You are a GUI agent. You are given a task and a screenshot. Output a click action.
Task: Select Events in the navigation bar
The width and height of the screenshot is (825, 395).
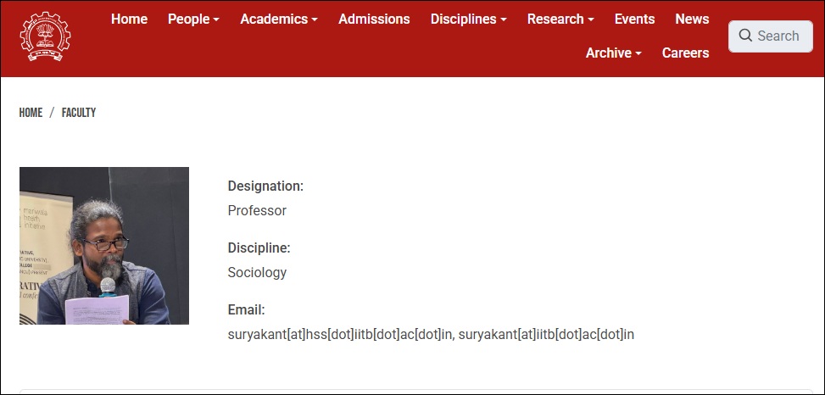[x=634, y=19]
